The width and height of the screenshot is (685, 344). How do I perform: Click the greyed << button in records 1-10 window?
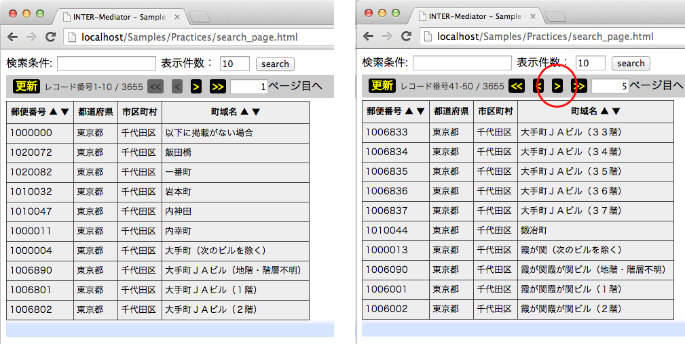(x=155, y=87)
